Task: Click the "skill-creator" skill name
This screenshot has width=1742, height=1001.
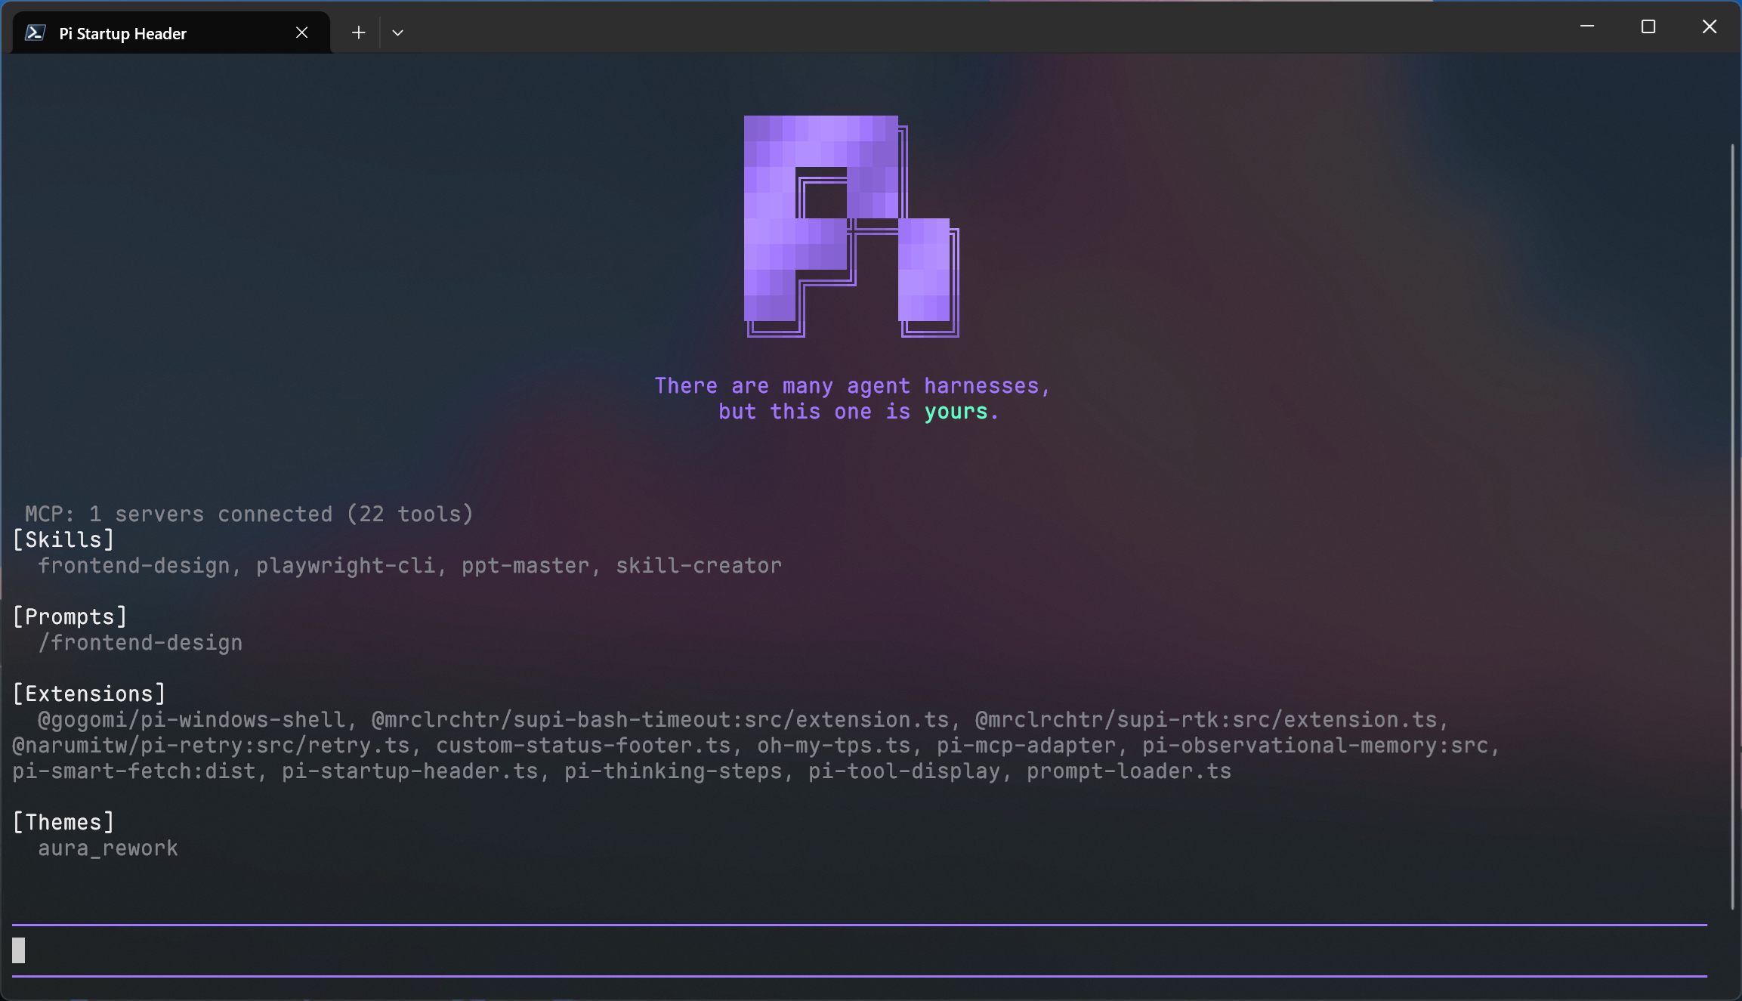Action: (x=699, y=565)
